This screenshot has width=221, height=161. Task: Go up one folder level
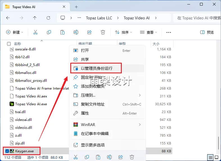(x=35, y=18)
